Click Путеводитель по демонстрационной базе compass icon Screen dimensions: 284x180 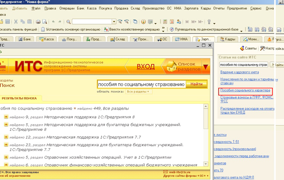click(x=172, y=29)
